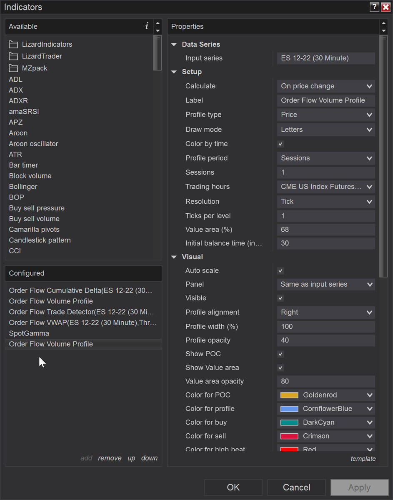
Task: Click the Goldenrod POC color swatch
Action: pyautogui.click(x=289, y=395)
